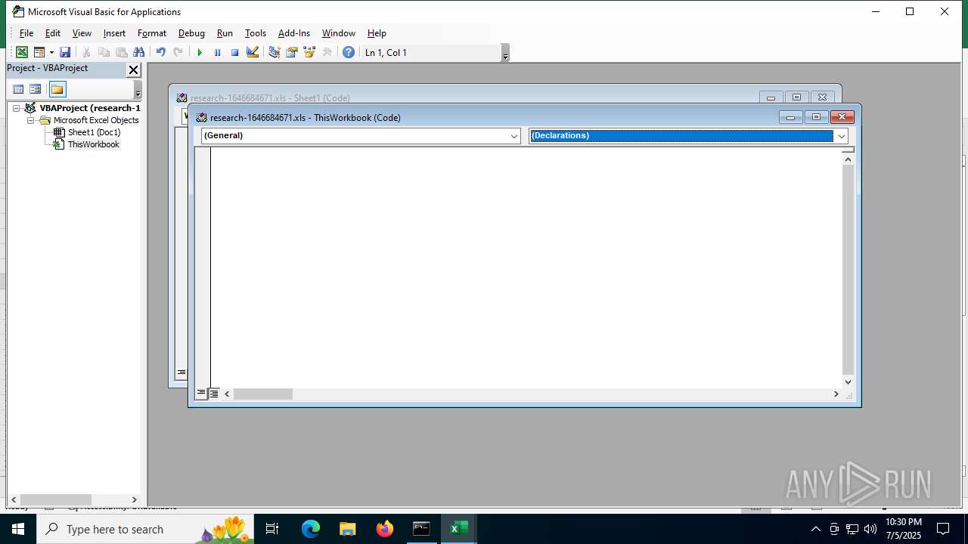Undo the last action
The width and height of the screenshot is (968, 544).
160,52
